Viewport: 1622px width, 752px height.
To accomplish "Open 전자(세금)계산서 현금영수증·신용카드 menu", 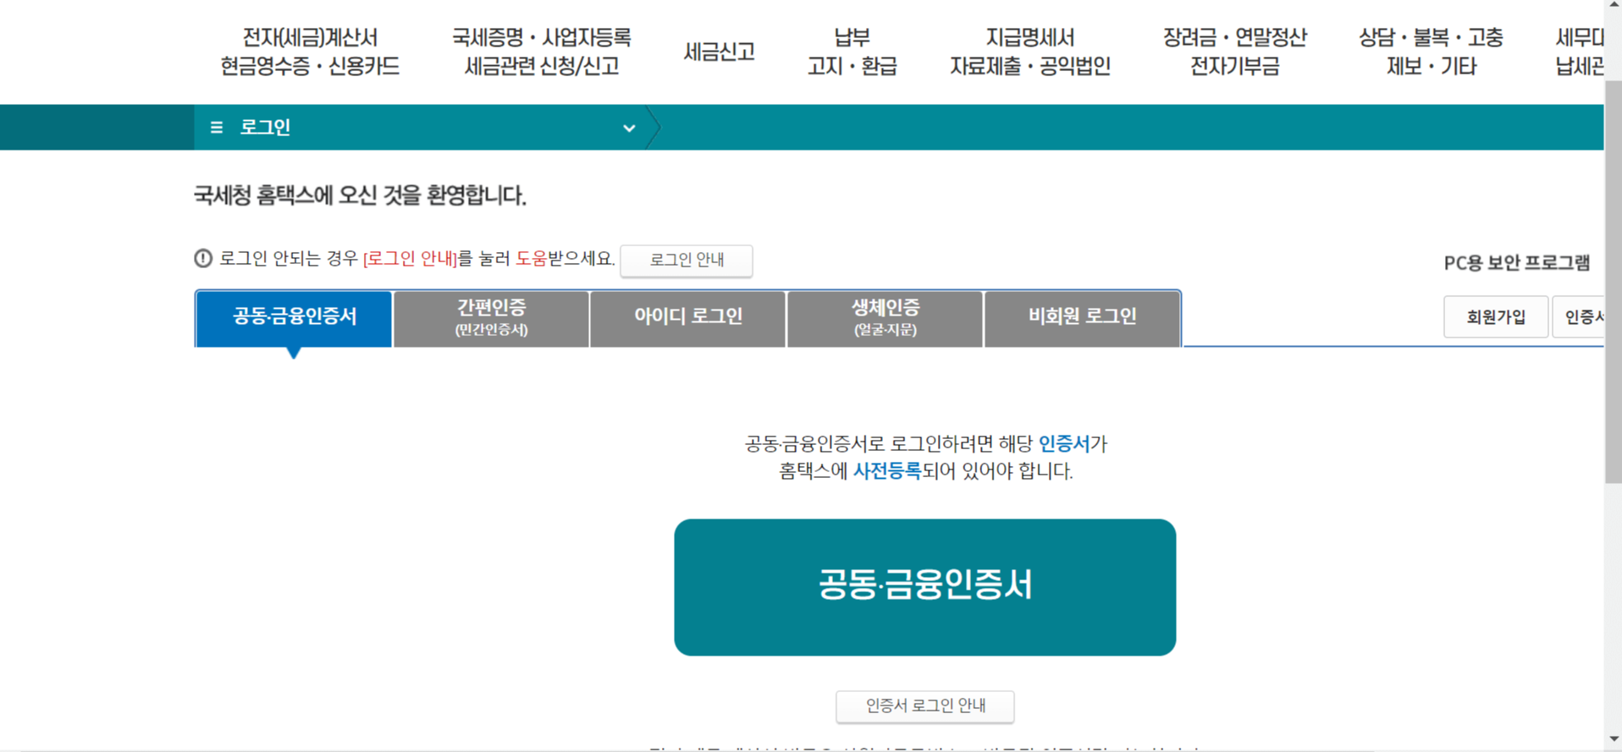I will click(310, 52).
